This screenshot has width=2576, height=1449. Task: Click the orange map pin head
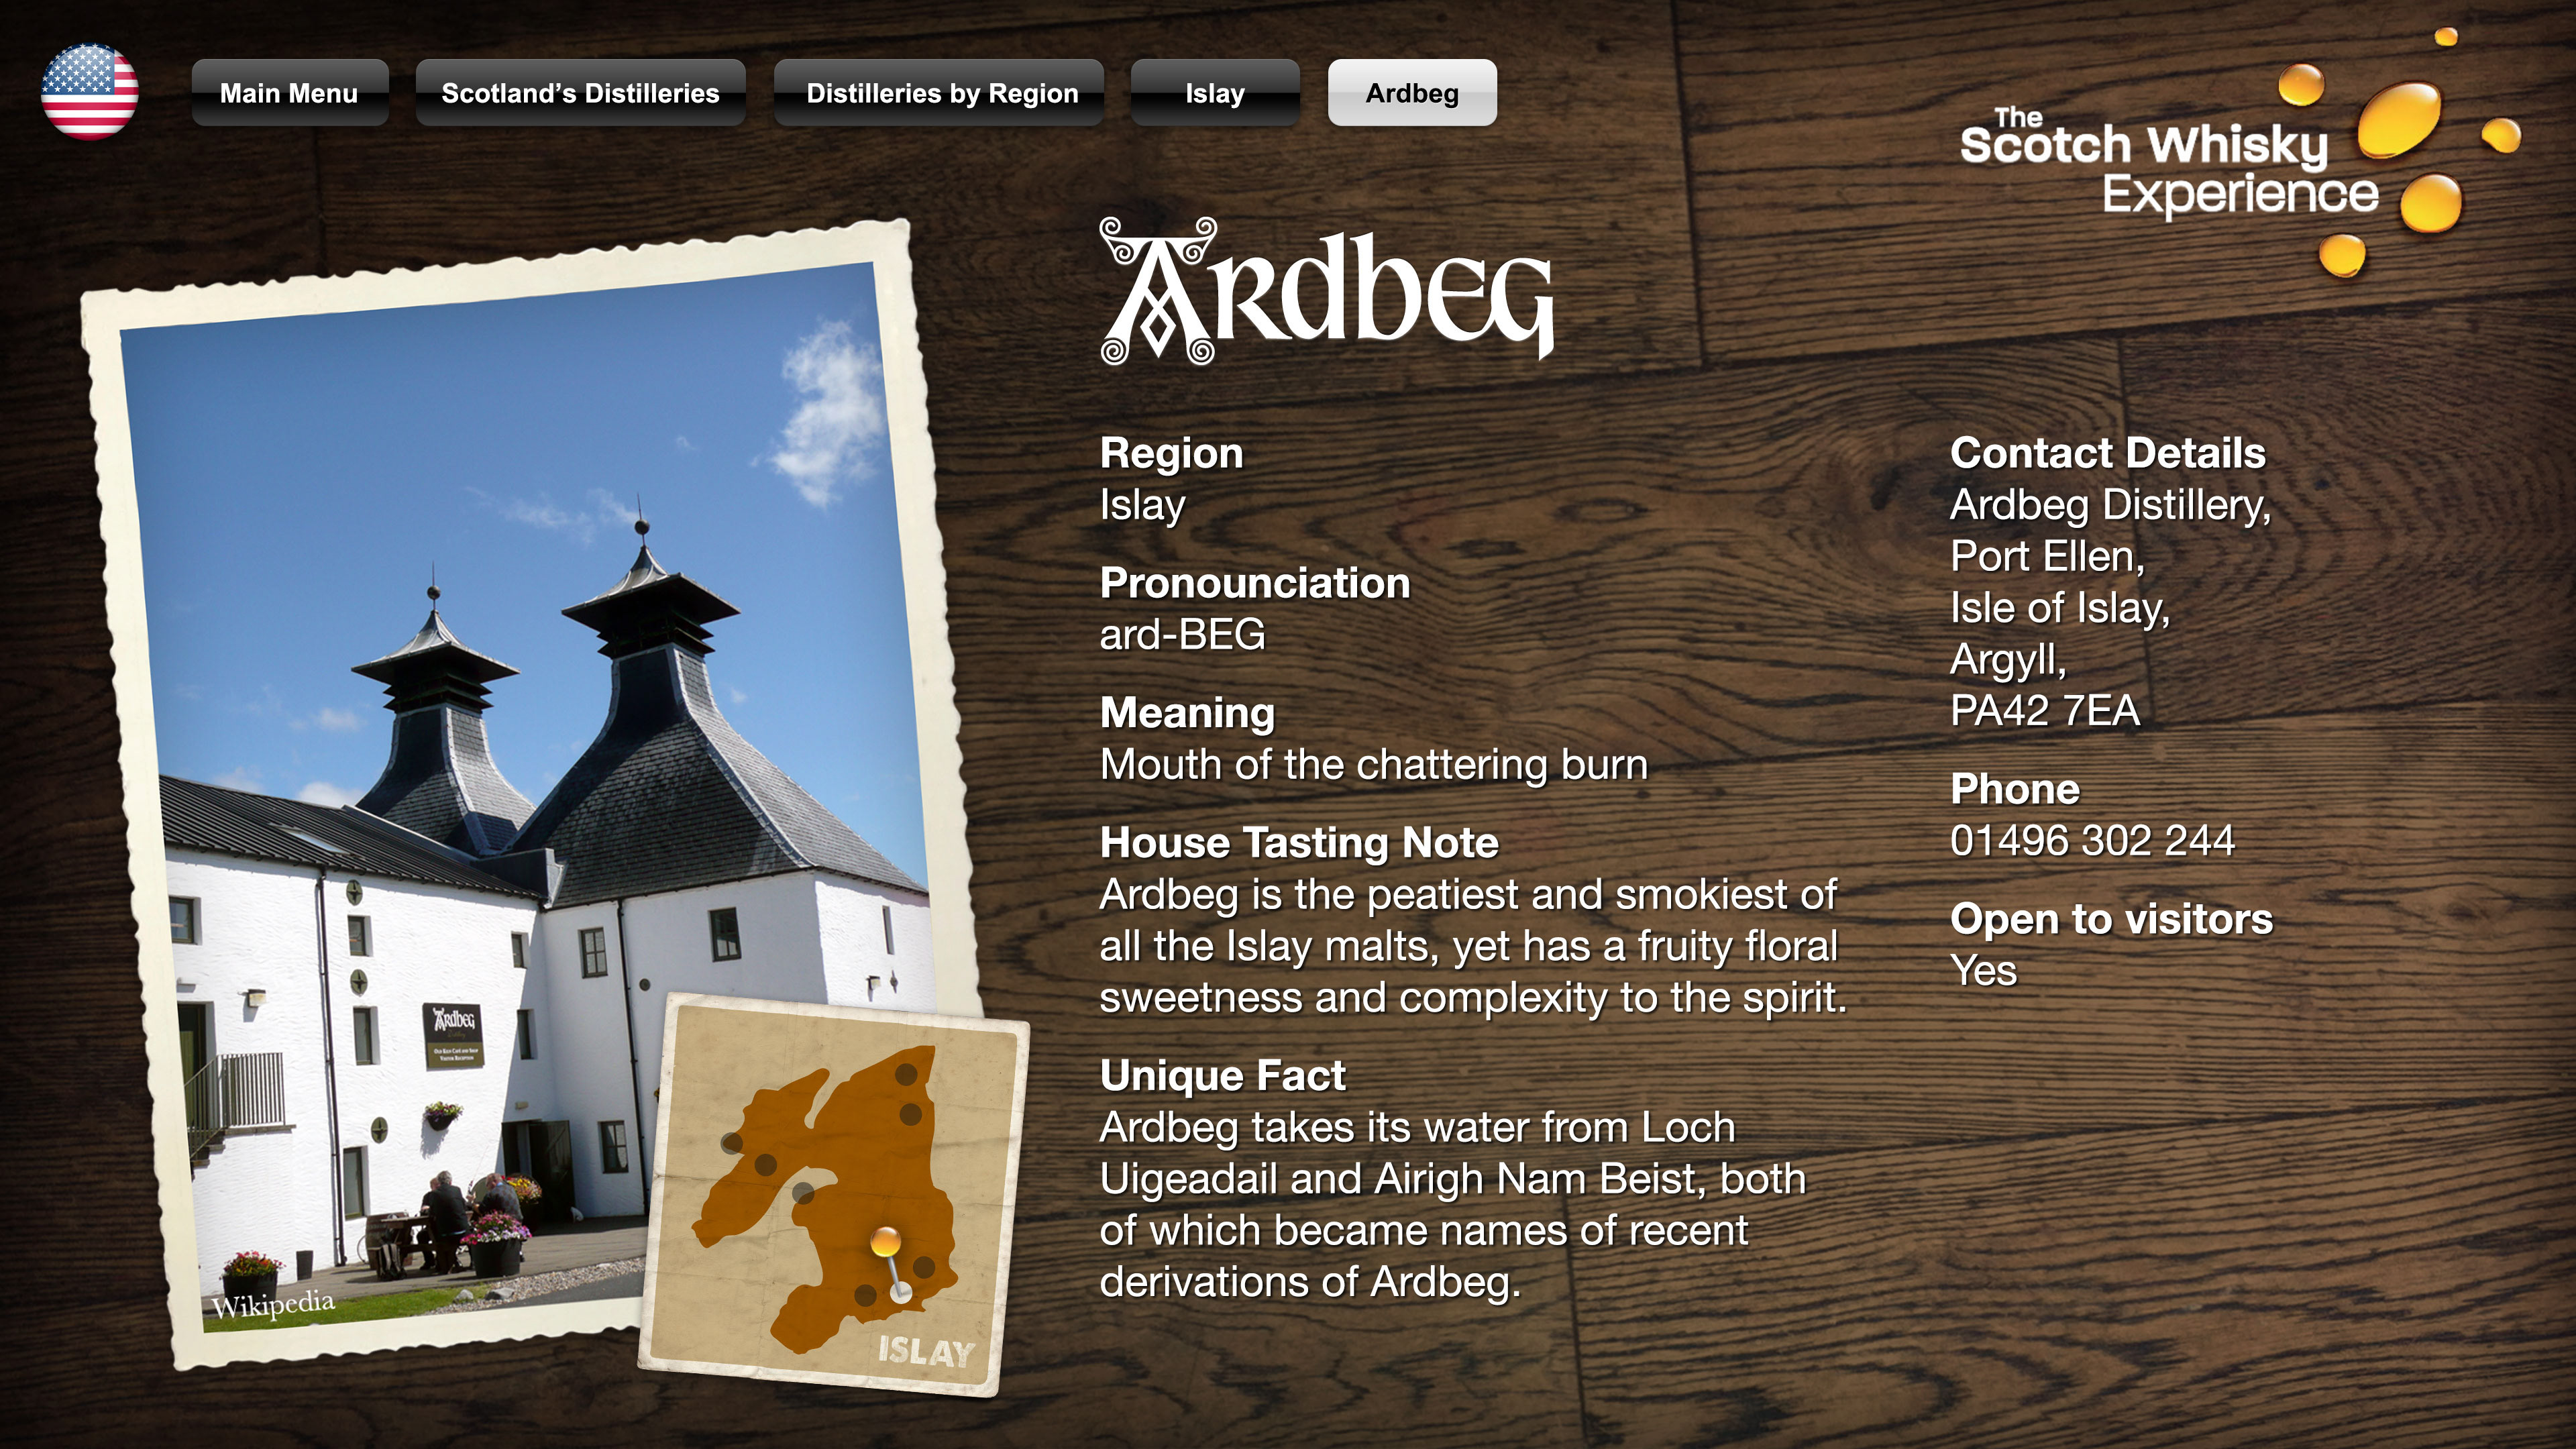tap(885, 1242)
